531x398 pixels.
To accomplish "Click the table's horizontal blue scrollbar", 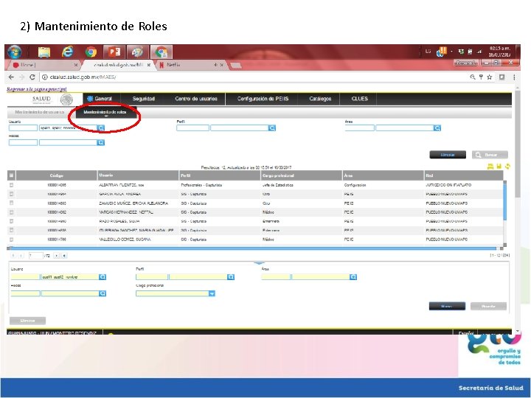I will click(x=253, y=248).
